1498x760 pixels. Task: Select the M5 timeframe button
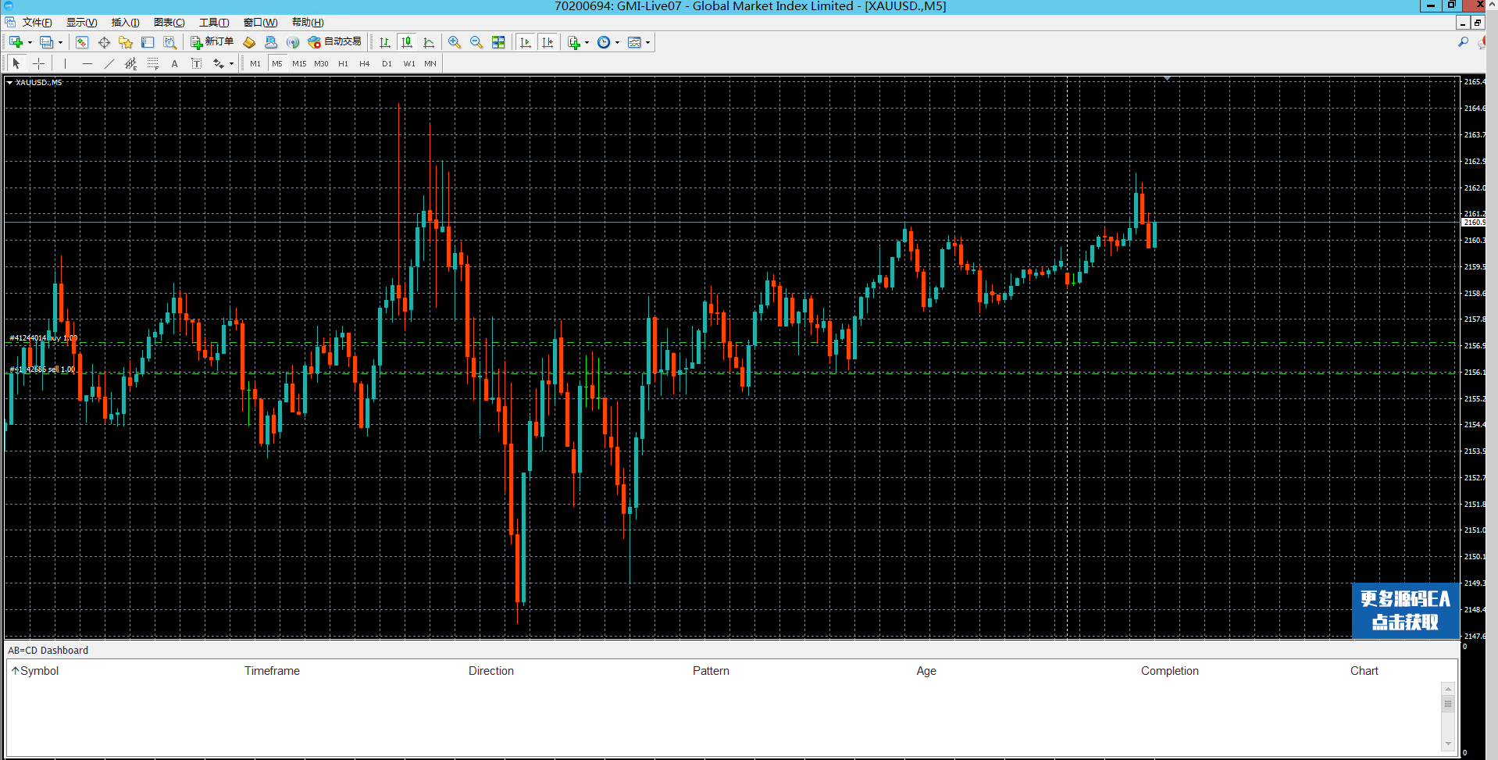coord(277,63)
